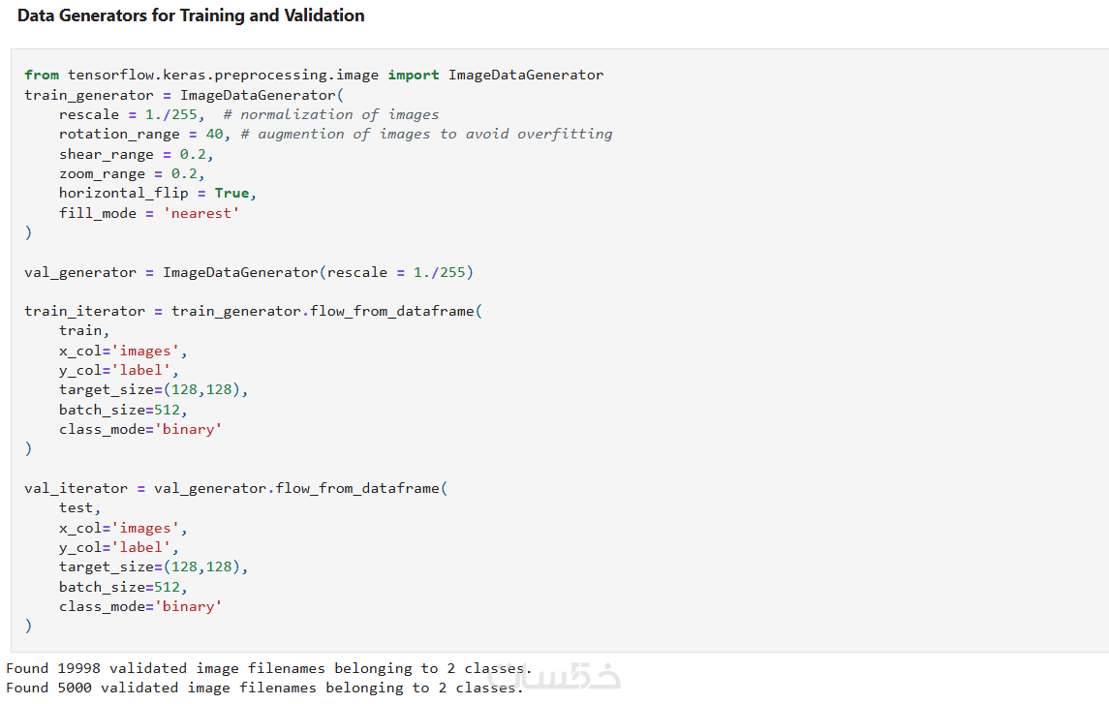Click the "Found 5000 validated image filenames" output

click(263, 688)
